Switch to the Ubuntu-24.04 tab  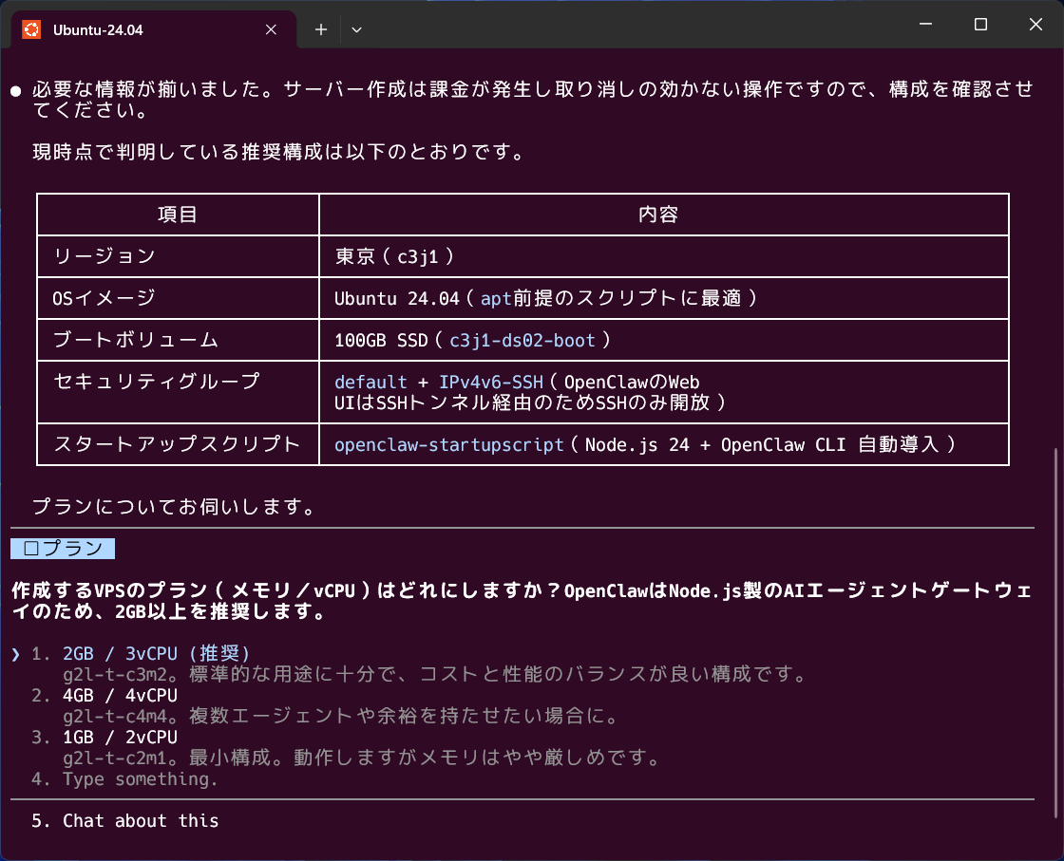tap(154, 29)
